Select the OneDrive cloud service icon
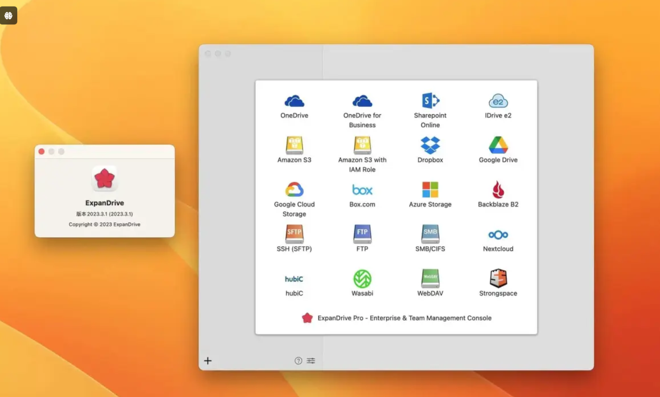660x397 pixels. (294, 102)
